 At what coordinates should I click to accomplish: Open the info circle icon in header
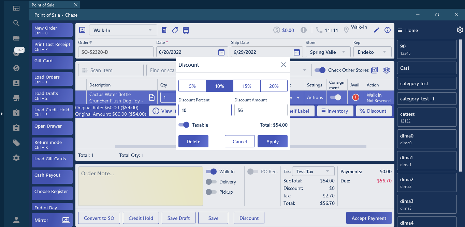coord(388,30)
